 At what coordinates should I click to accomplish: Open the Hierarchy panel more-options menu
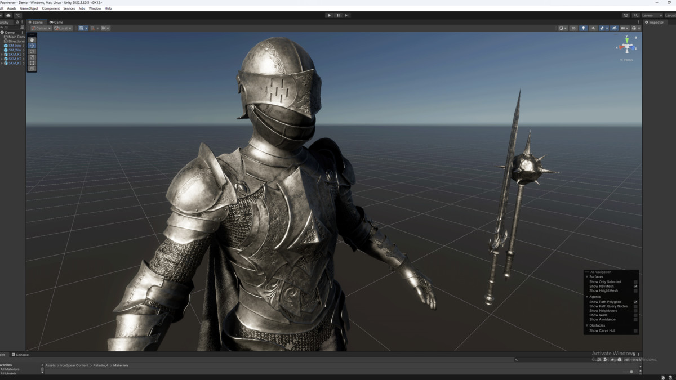pos(22,22)
